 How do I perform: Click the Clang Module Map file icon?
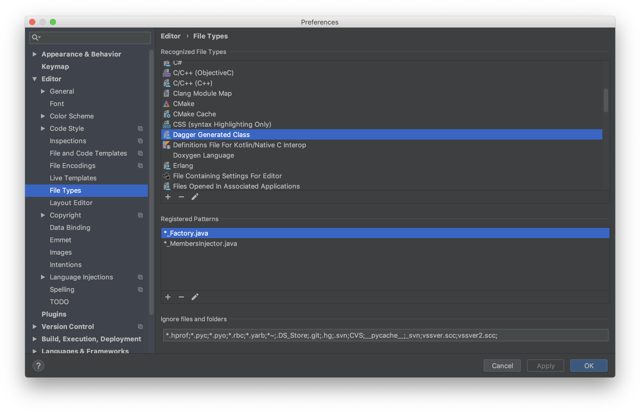166,93
